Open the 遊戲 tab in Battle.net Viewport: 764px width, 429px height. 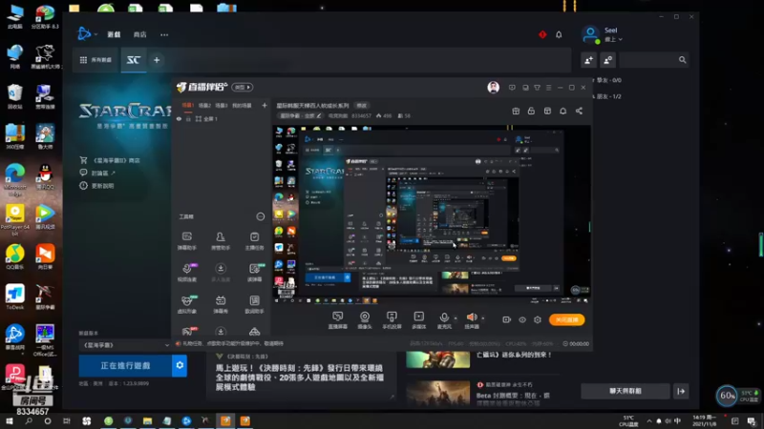click(x=114, y=34)
